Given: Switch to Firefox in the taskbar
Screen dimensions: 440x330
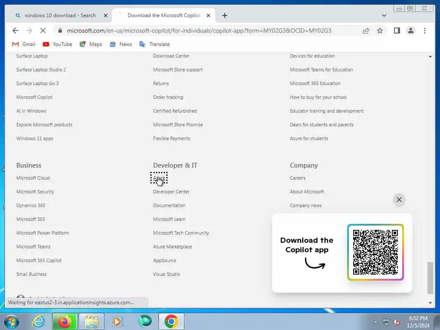Looking at the screenshot, I should tap(64, 321).
